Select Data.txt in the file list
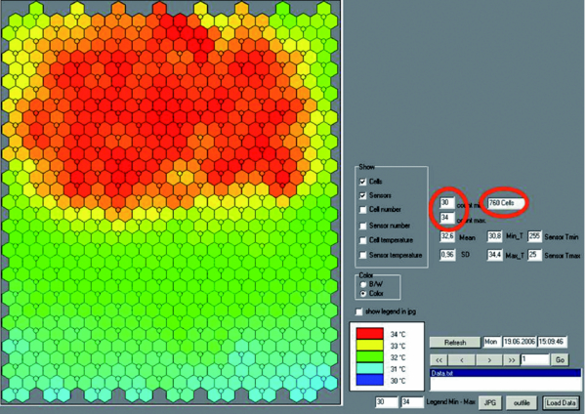586x414 pixels. tap(505, 373)
